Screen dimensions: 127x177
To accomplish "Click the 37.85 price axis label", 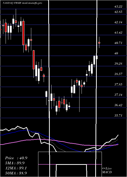I will click(x=118, y=84).
